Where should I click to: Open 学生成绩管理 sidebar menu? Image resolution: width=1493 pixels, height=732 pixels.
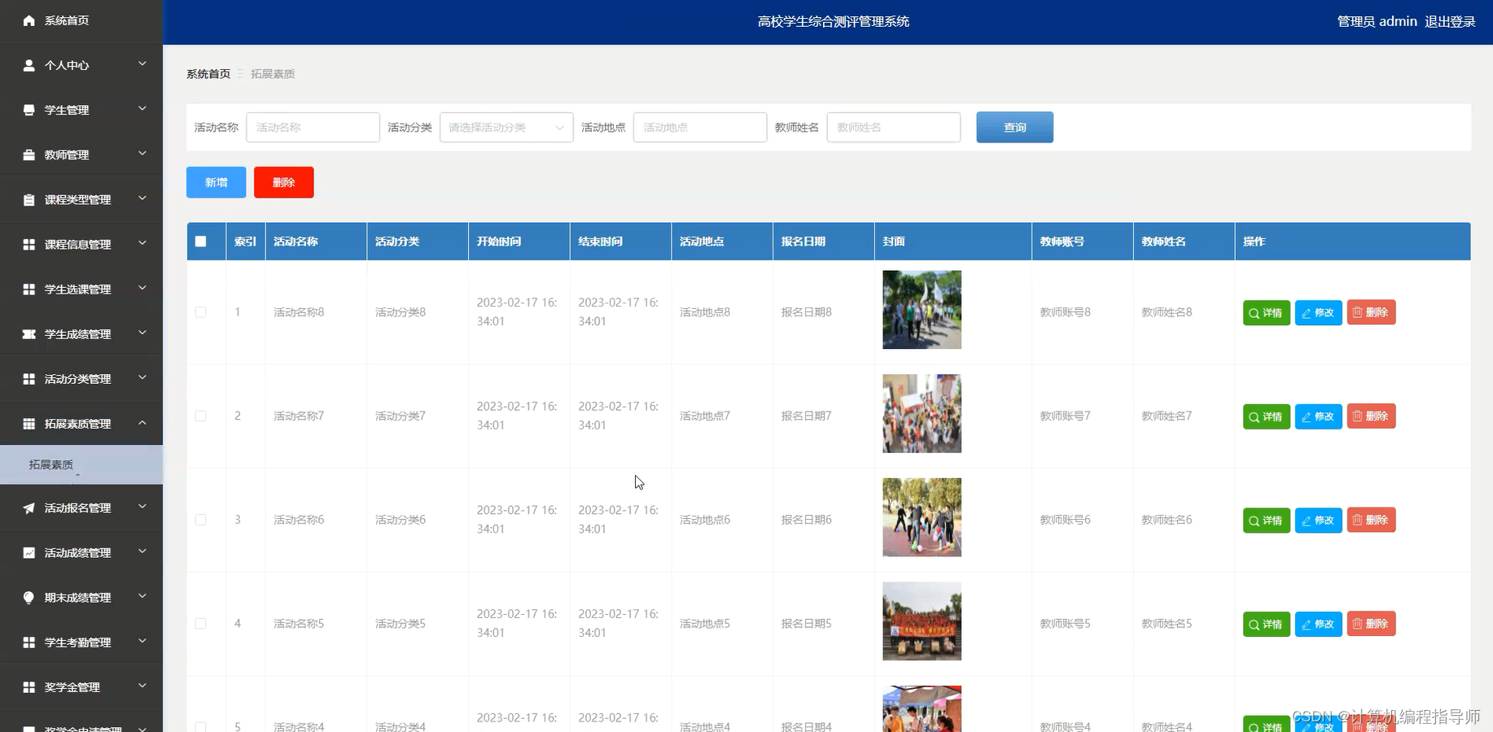point(81,333)
